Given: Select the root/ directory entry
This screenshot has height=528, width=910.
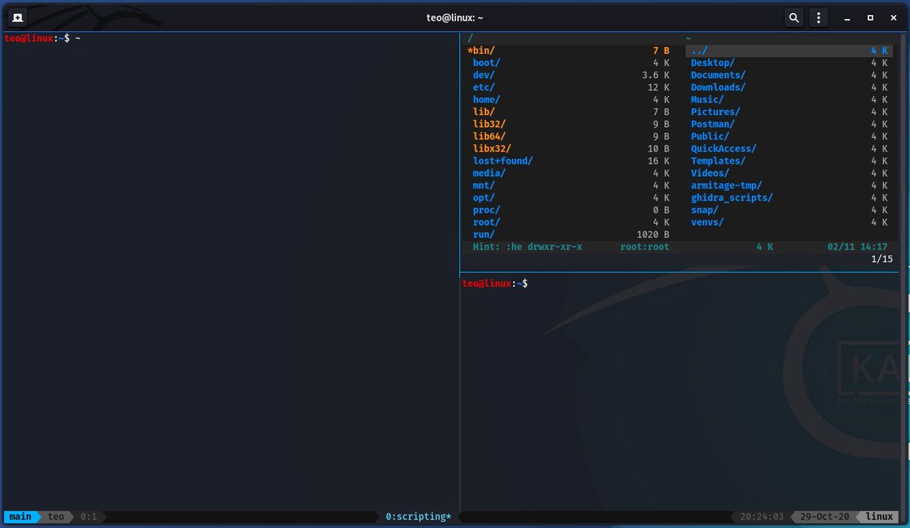Looking at the screenshot, I should 570,222.
